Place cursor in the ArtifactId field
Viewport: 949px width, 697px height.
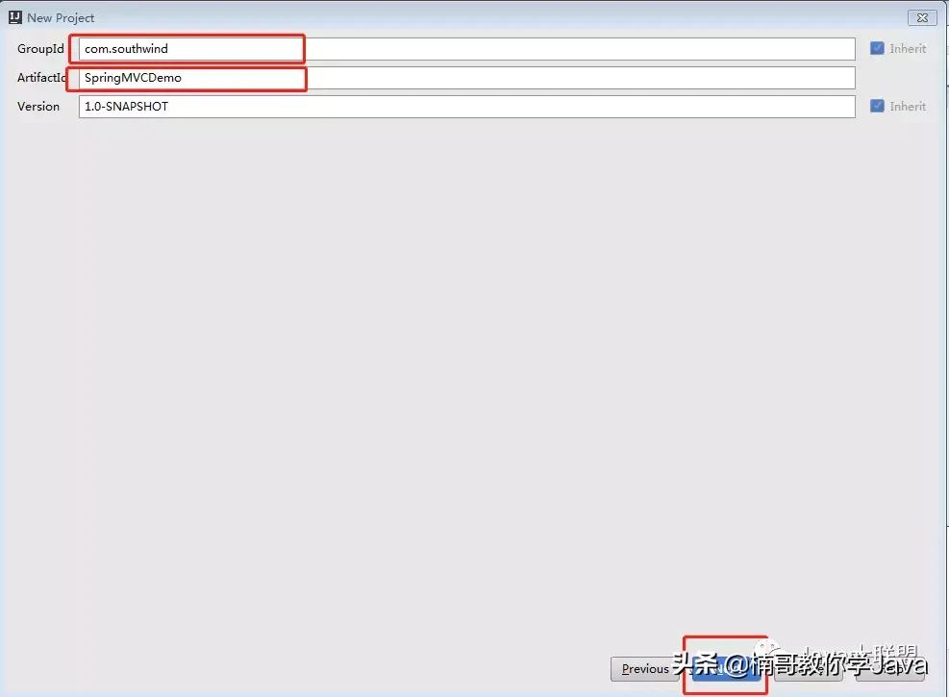[x=385, y=78]
